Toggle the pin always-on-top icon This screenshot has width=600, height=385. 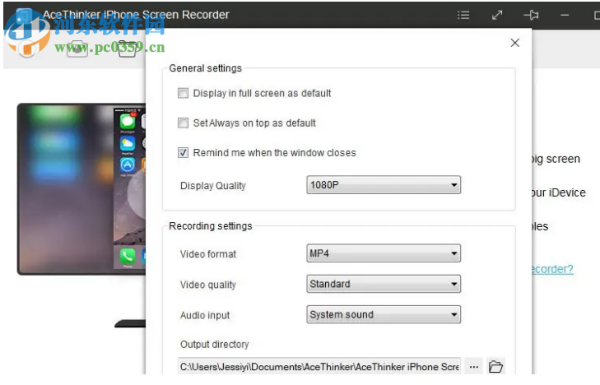tap(531, 15)
